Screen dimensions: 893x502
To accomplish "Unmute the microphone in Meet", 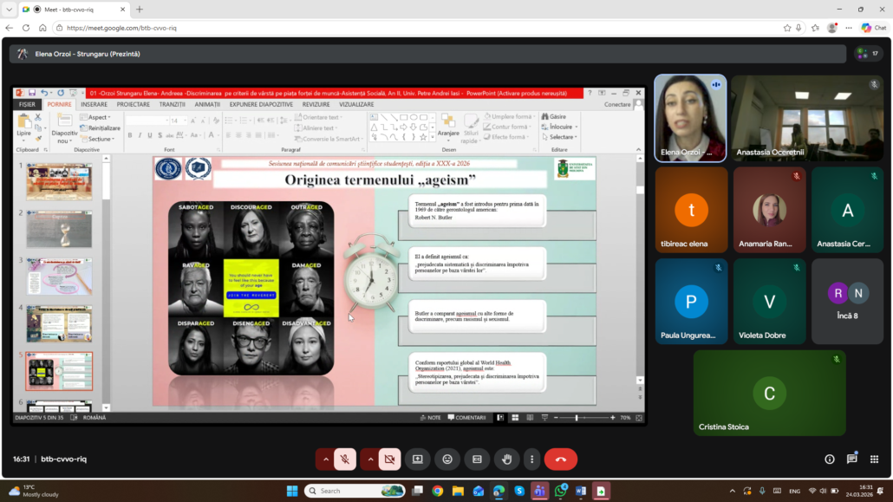I will point(344,460).
